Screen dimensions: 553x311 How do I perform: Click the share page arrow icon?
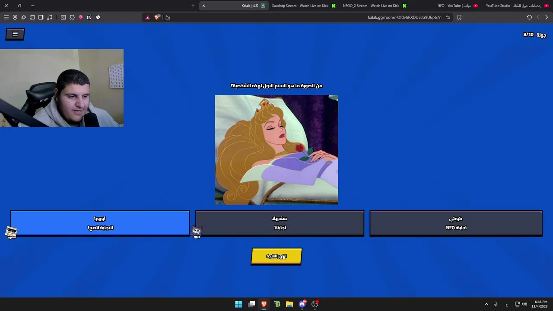168,17
